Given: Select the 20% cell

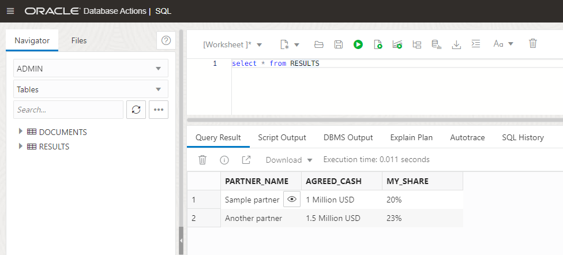Looking at the screenshot, I should click(423, 200).
